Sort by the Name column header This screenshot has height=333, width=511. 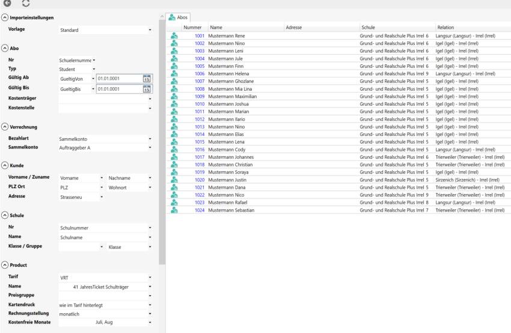(x=246, y=28)
